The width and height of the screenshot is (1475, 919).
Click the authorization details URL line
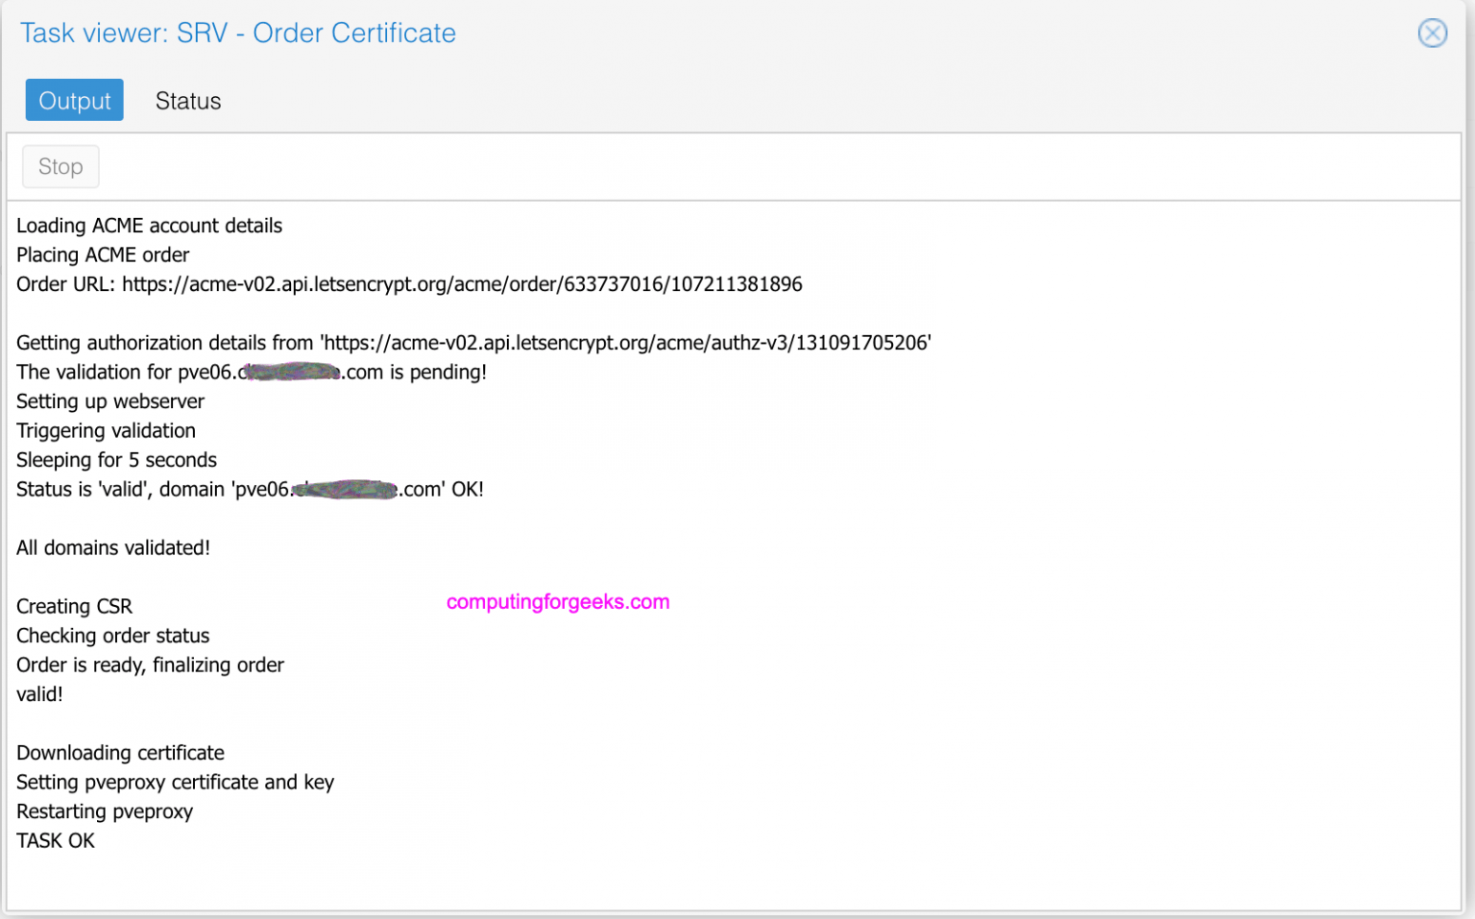pyautogui.click(x=473, y=343)
